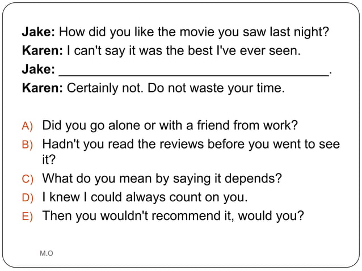Click 'I knew I could always count' answer
The height and width of the screenshot is (271, 362).
pyautogui.click(x=145, y=197)
